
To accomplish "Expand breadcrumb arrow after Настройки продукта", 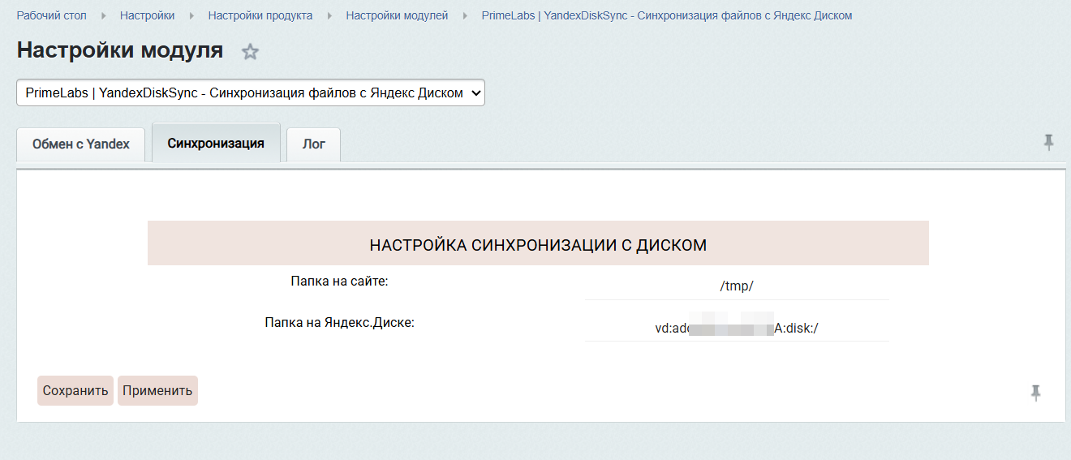I will pyautogui.click(x=329, y=16).
